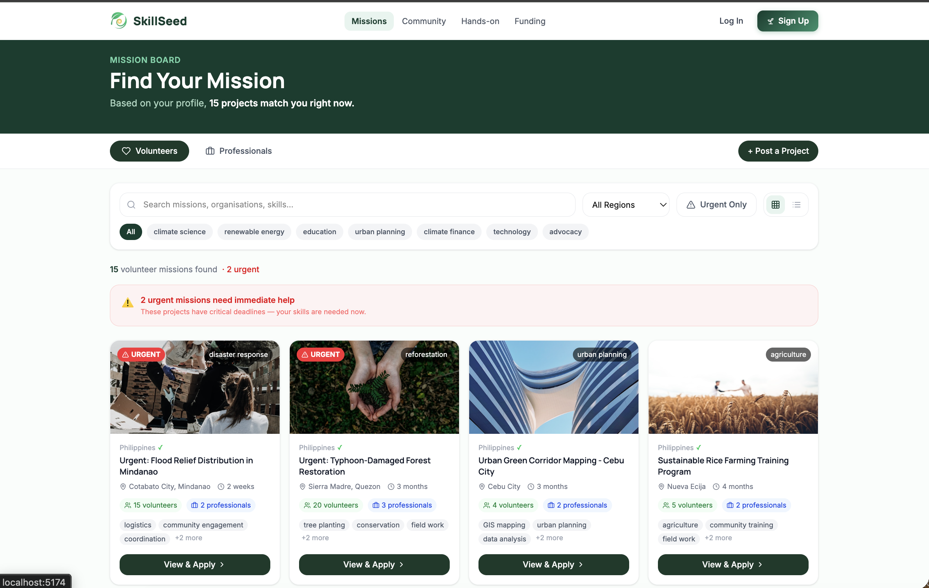
Task: View & Apply to Flood Relief Distribution
Action: [x=195, y=565]
